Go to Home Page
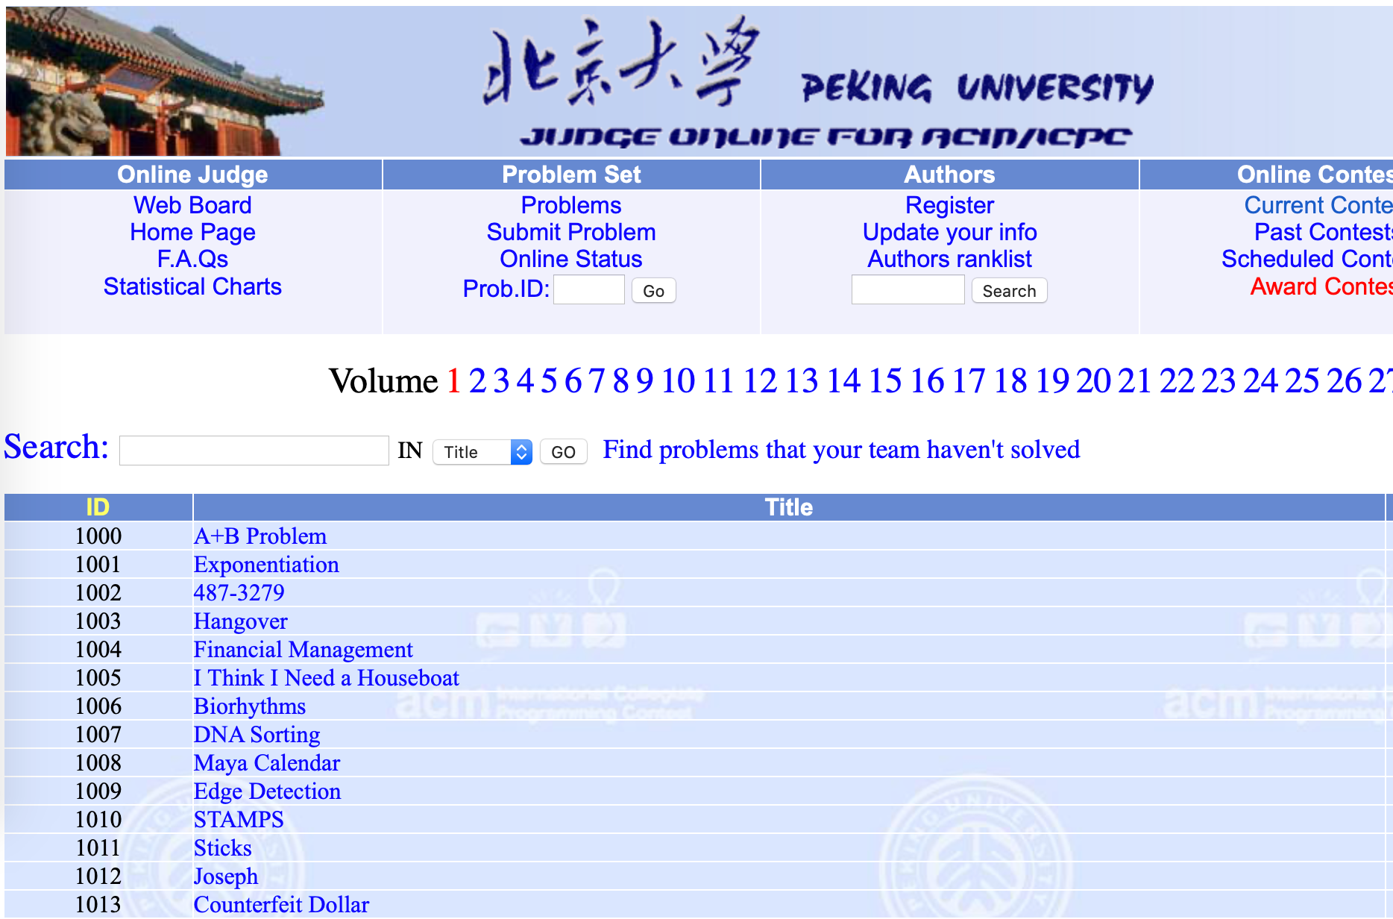Viewport: 1393px width, 919px height. pos(192,232)
